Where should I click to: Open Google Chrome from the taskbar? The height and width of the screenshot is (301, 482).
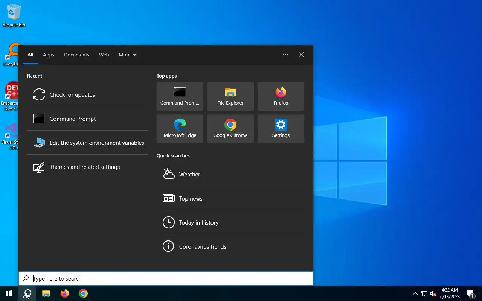pos(83,293)
